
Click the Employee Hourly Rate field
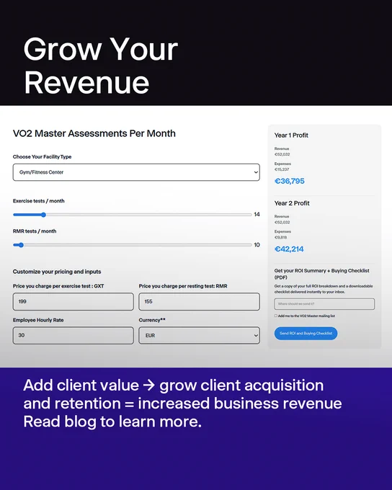coord(73,335)
